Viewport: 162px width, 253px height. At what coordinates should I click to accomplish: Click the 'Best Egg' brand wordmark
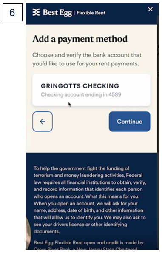click(x=57, y=12)
